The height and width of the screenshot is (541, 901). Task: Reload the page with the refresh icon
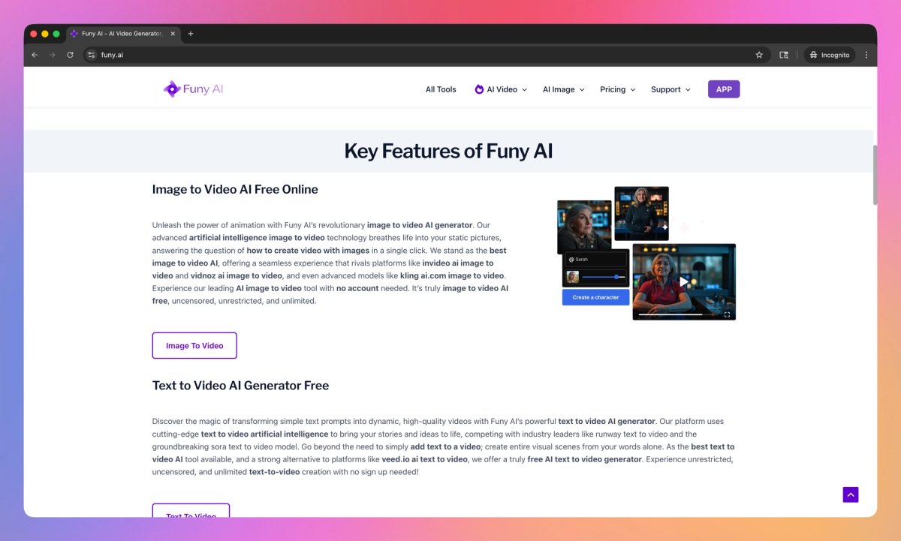click(71, 55)
